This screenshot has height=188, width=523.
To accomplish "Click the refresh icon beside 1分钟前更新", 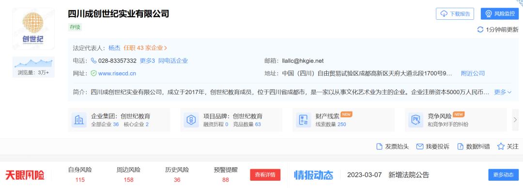I will tap(480, 29).
